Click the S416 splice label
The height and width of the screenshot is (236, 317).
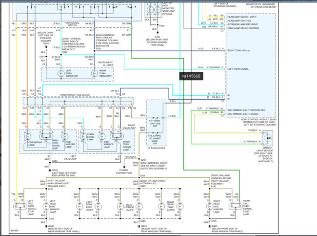point(162,26)
